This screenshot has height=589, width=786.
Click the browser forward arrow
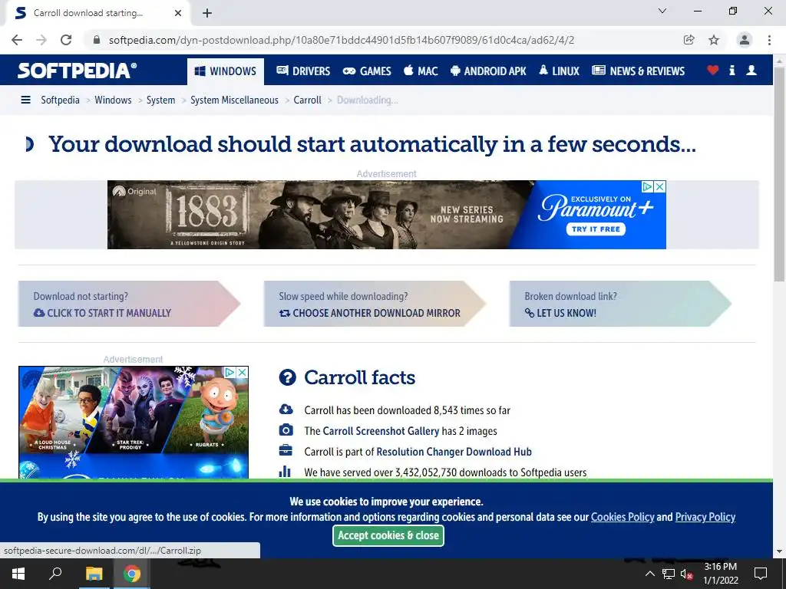[x=41, y=40]
